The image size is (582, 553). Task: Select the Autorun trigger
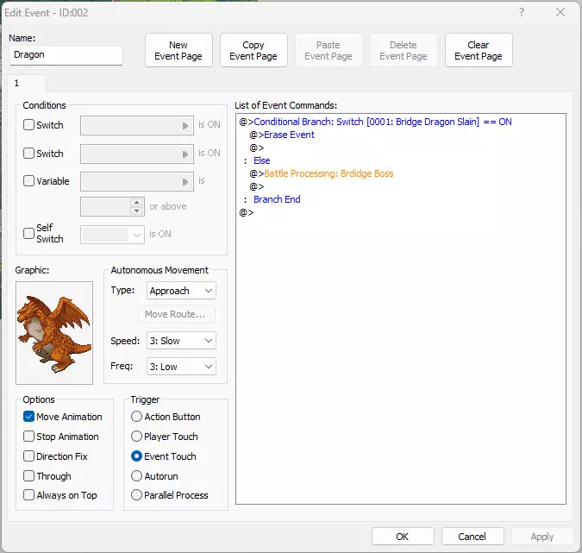(136, 475)
